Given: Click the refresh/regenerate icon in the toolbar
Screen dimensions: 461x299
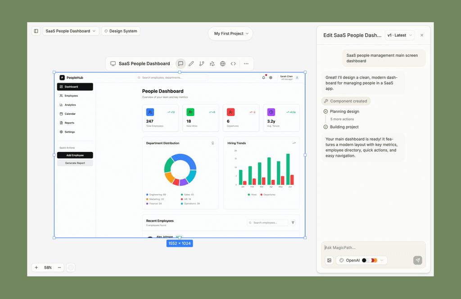Looking at the screenshot, I should [x=212, y=63].
